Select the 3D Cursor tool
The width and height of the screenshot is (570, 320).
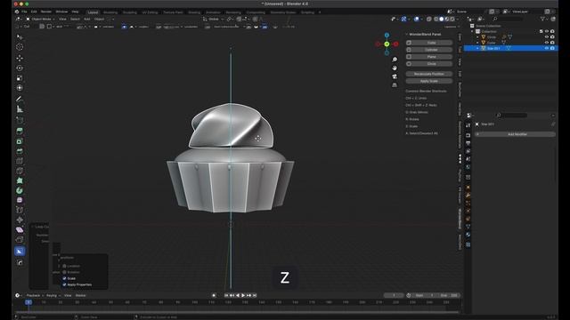click(x=20, y=47)
